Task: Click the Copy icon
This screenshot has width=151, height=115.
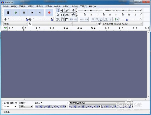Action: pos(62,19)
